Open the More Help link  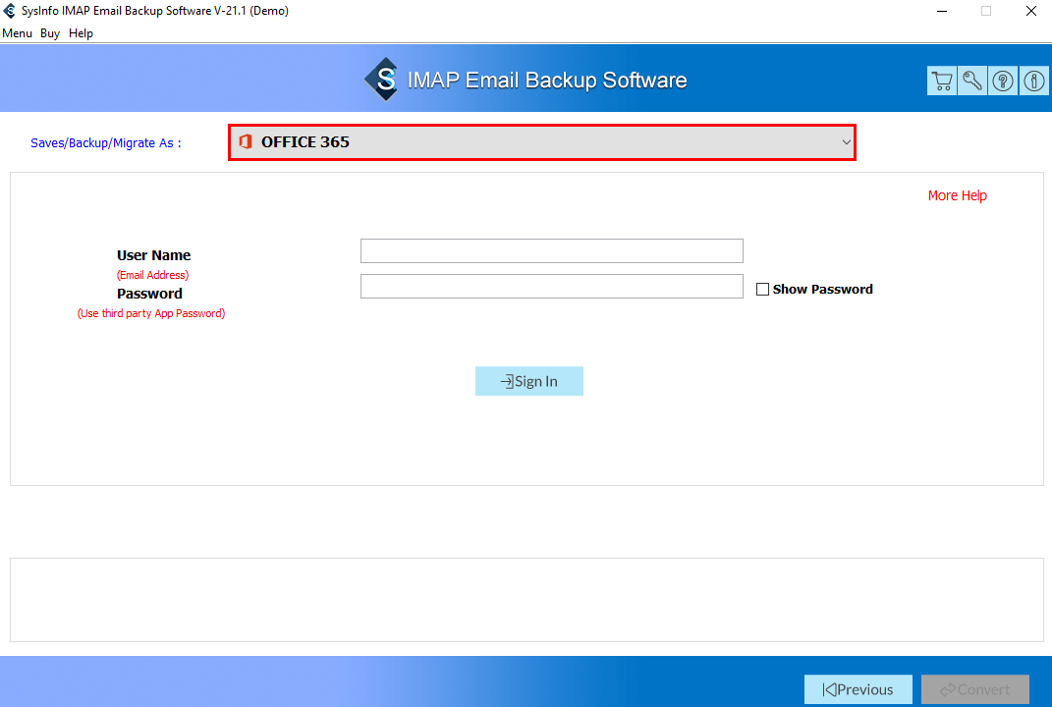click(x=958, y=195)
